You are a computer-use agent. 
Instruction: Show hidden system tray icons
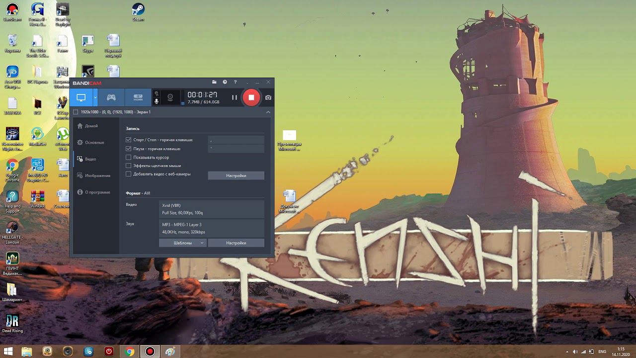(567, 352)
